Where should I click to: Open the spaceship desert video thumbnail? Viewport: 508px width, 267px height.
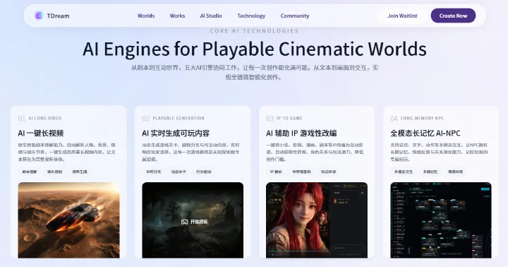point(68,220)
